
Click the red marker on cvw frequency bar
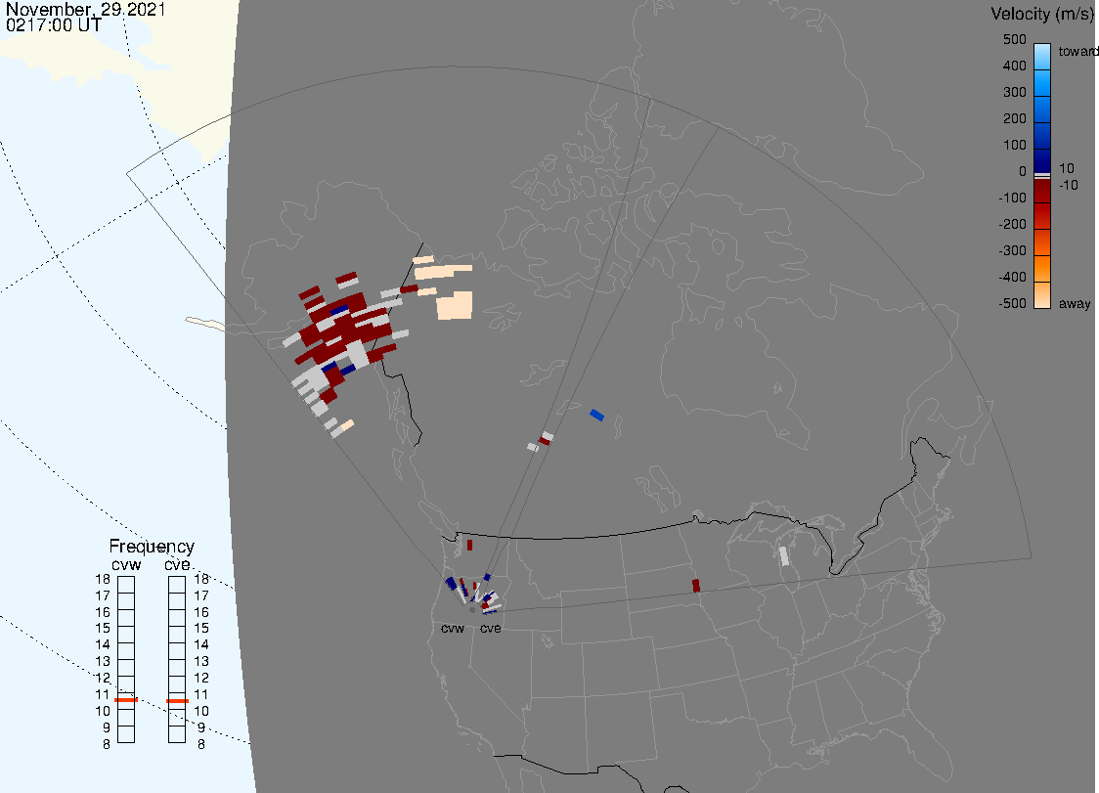coord(126,700)
